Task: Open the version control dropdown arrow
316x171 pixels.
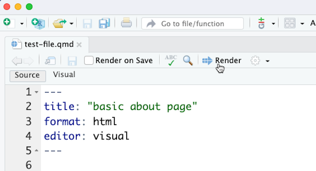Action: [x=273, y=24]
